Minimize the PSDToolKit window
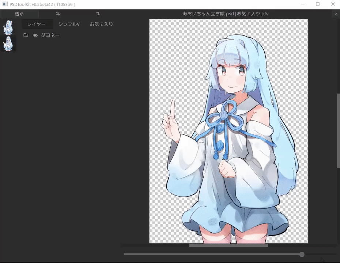This screenshot has width=340, height=263. [303, 4]
